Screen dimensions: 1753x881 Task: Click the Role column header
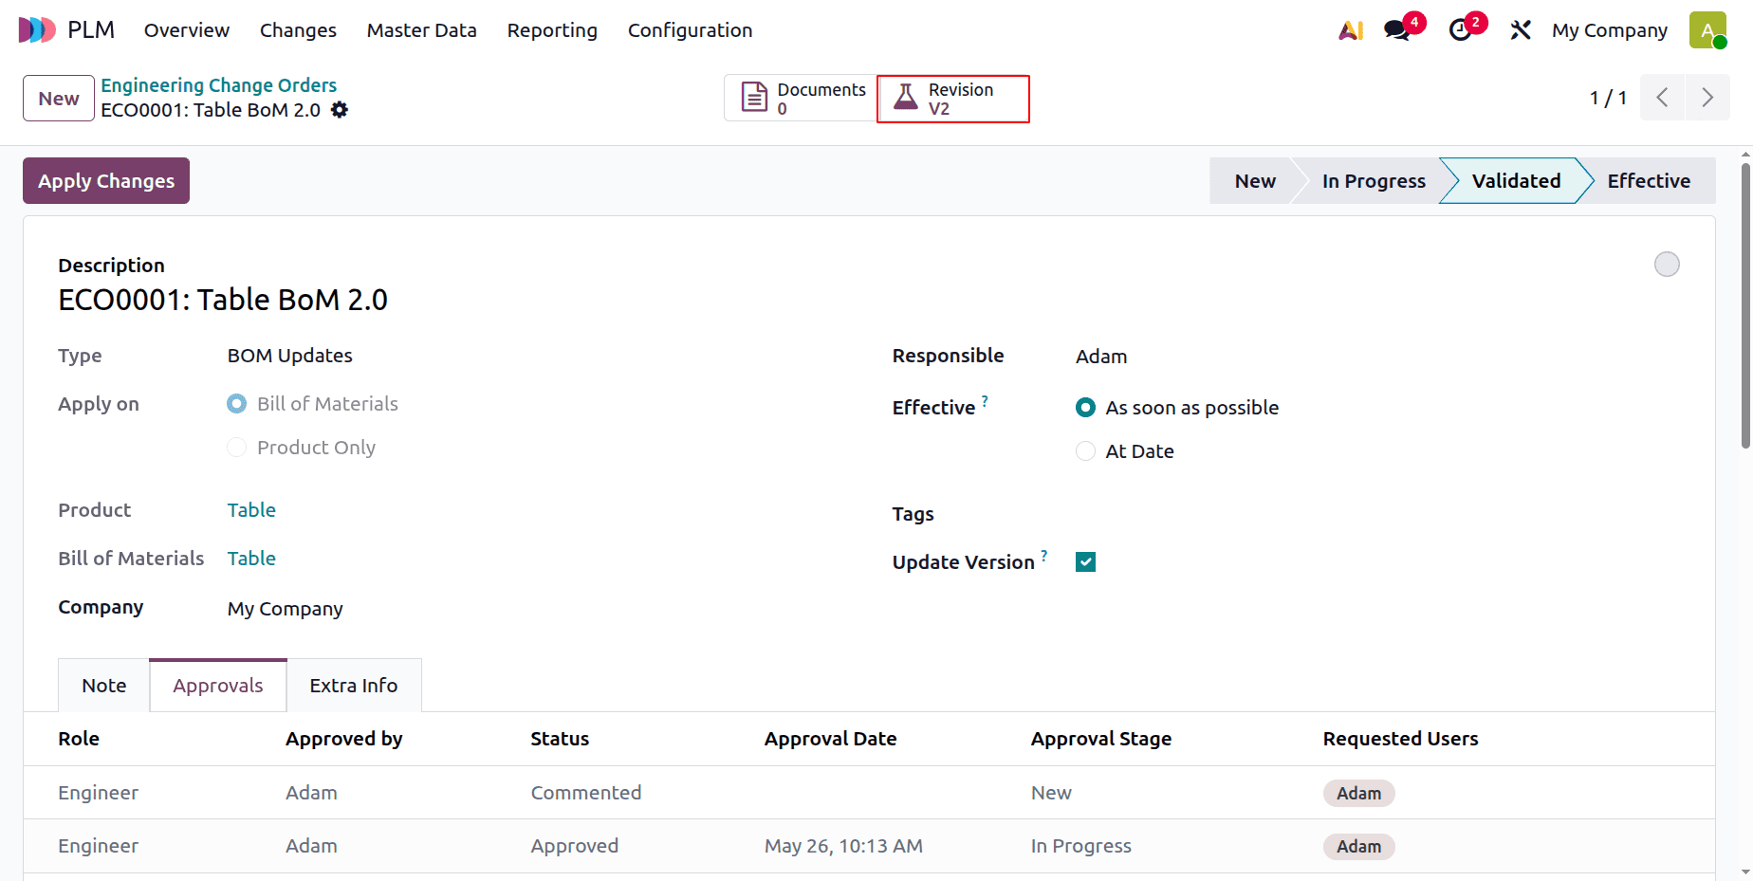tap(79, 739)
